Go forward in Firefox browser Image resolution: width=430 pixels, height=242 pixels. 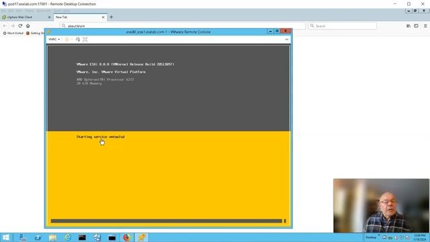(13, 26)
